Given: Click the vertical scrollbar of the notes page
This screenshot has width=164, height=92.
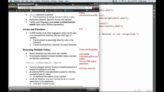Looking at the screenshot, I should 98,54.
